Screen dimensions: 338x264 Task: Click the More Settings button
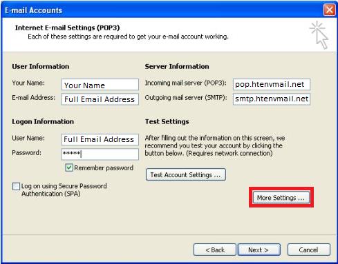point(281,197)
